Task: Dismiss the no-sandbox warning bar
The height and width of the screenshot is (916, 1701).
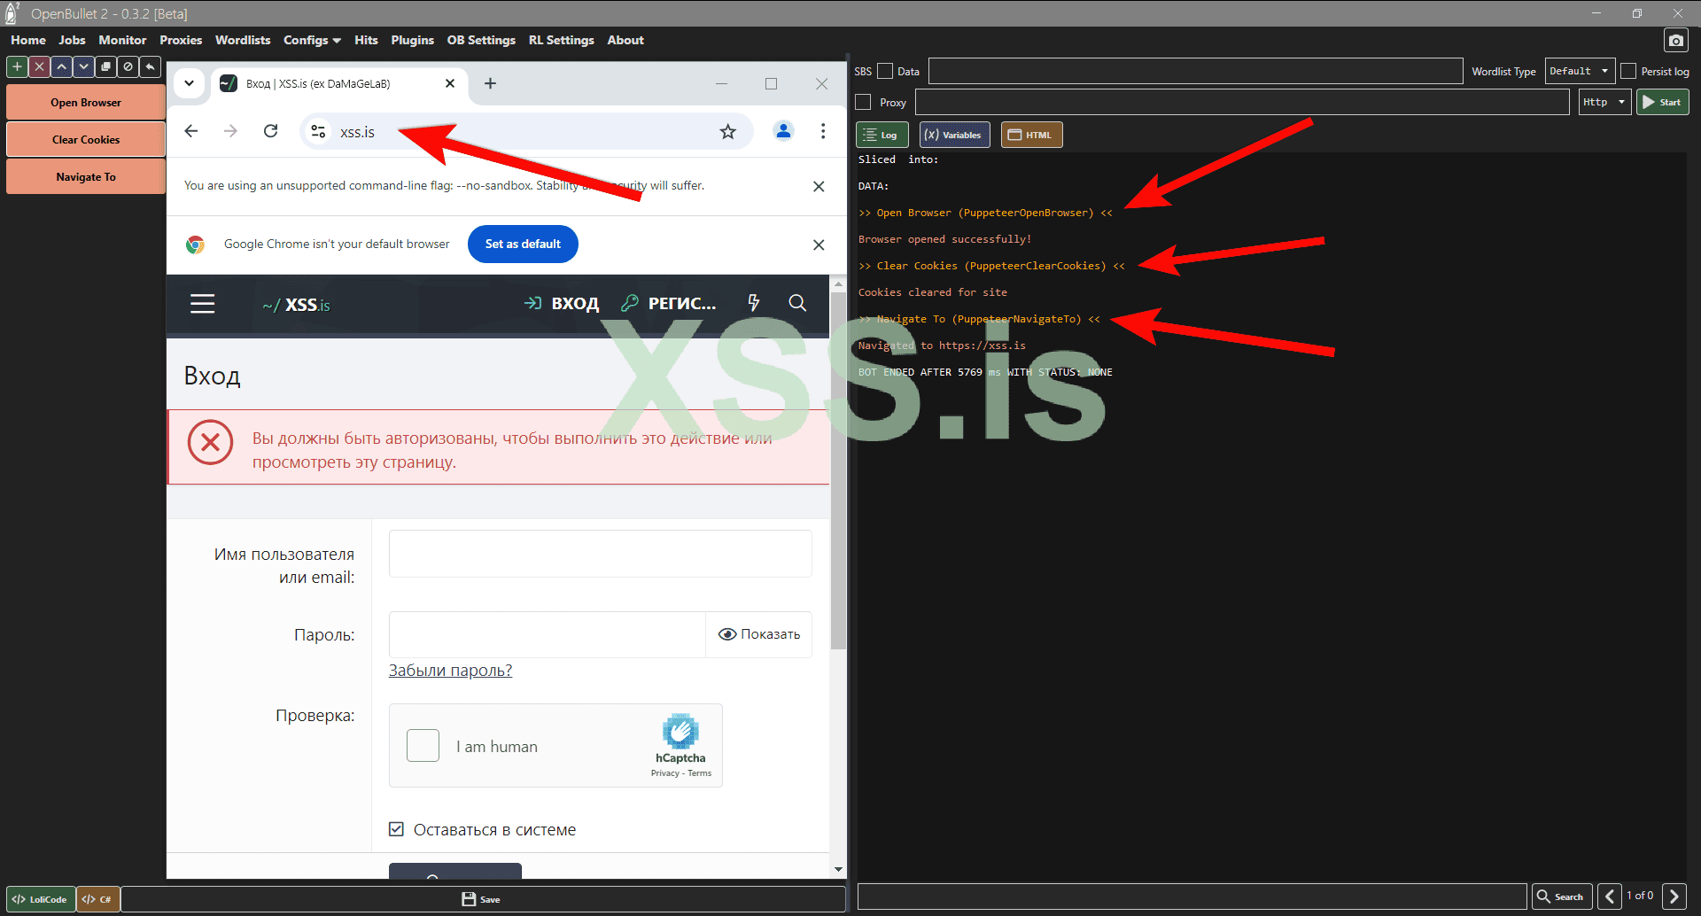Action: coord(819,186)
